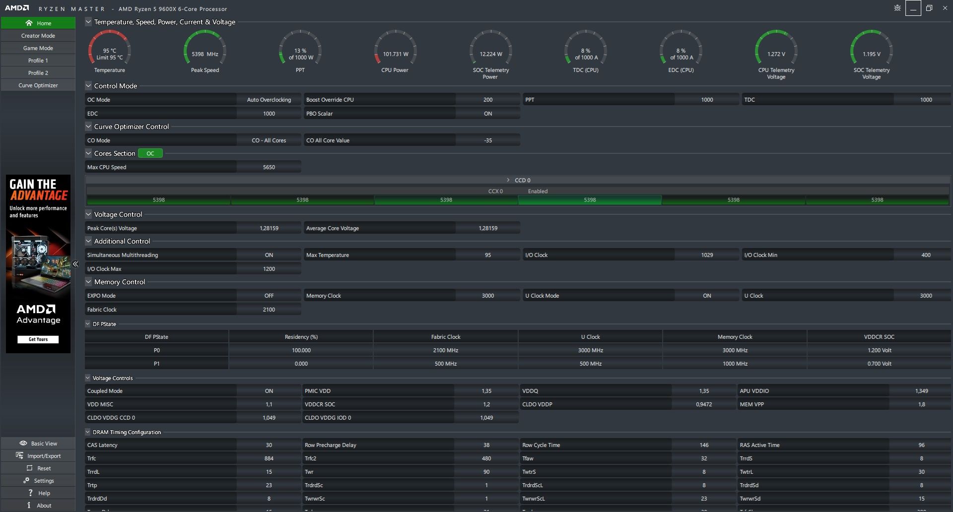Click the P1 row in DF PState table
Screen dimensions: 953x512
(518, 364)
